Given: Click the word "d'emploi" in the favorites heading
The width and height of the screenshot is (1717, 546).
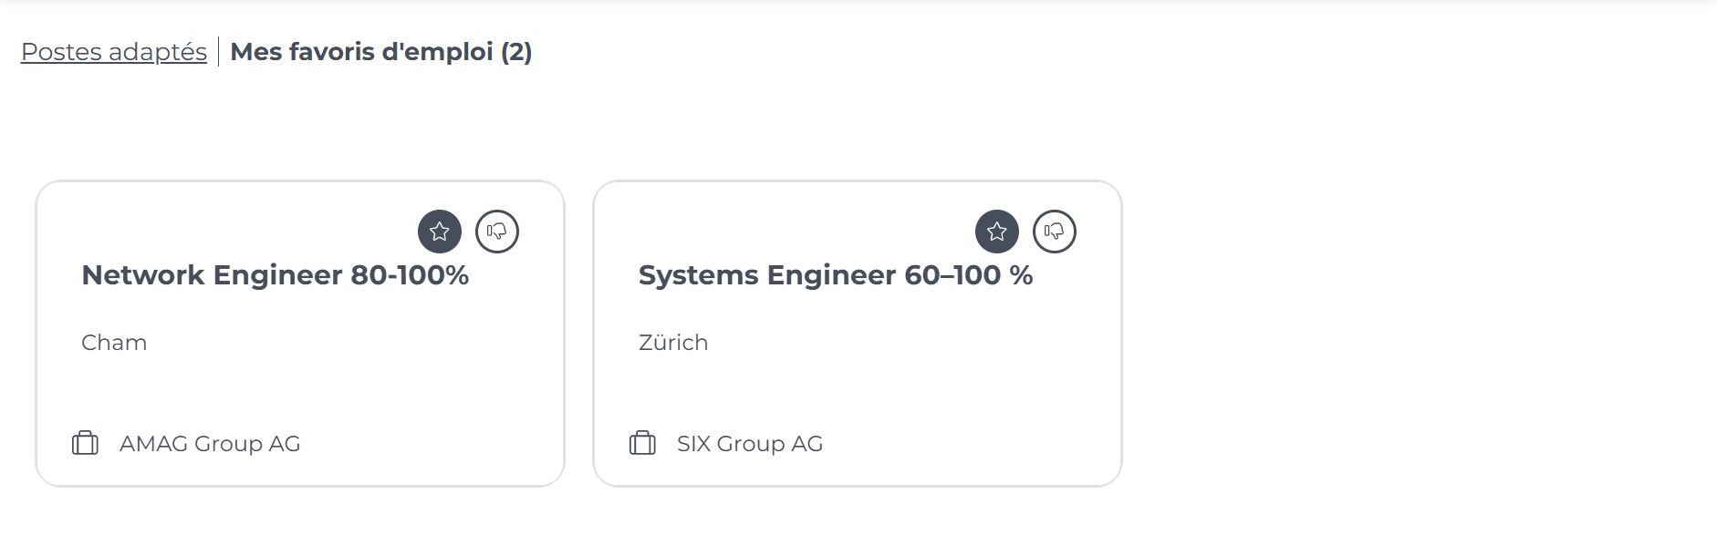Looking at the screenshot, I should click(437, 52).
